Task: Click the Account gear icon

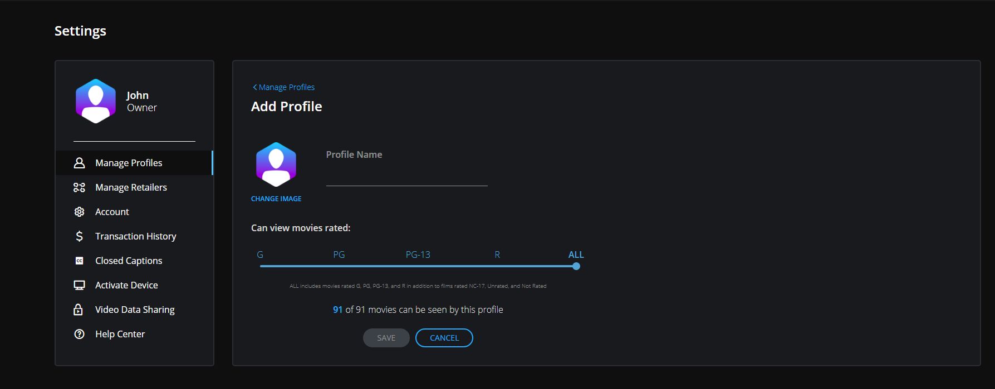Action: point(80,212)
